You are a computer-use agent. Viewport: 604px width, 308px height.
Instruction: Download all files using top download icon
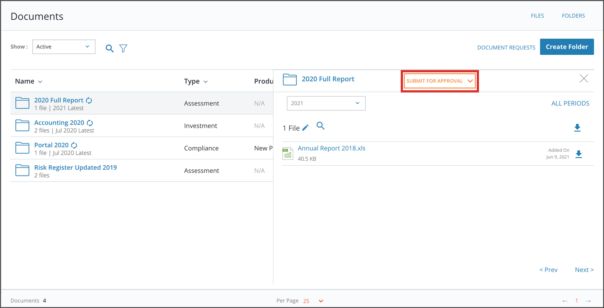tap(577, 128)
